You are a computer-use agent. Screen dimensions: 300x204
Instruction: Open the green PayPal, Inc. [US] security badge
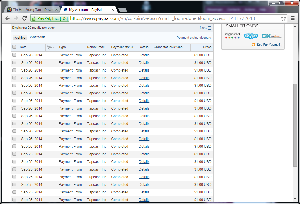coord(50,18)
